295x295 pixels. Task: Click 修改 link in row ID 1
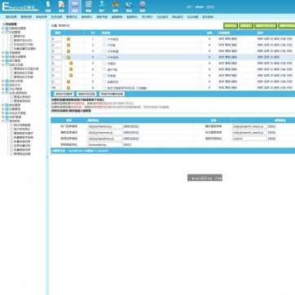[221, 39]
